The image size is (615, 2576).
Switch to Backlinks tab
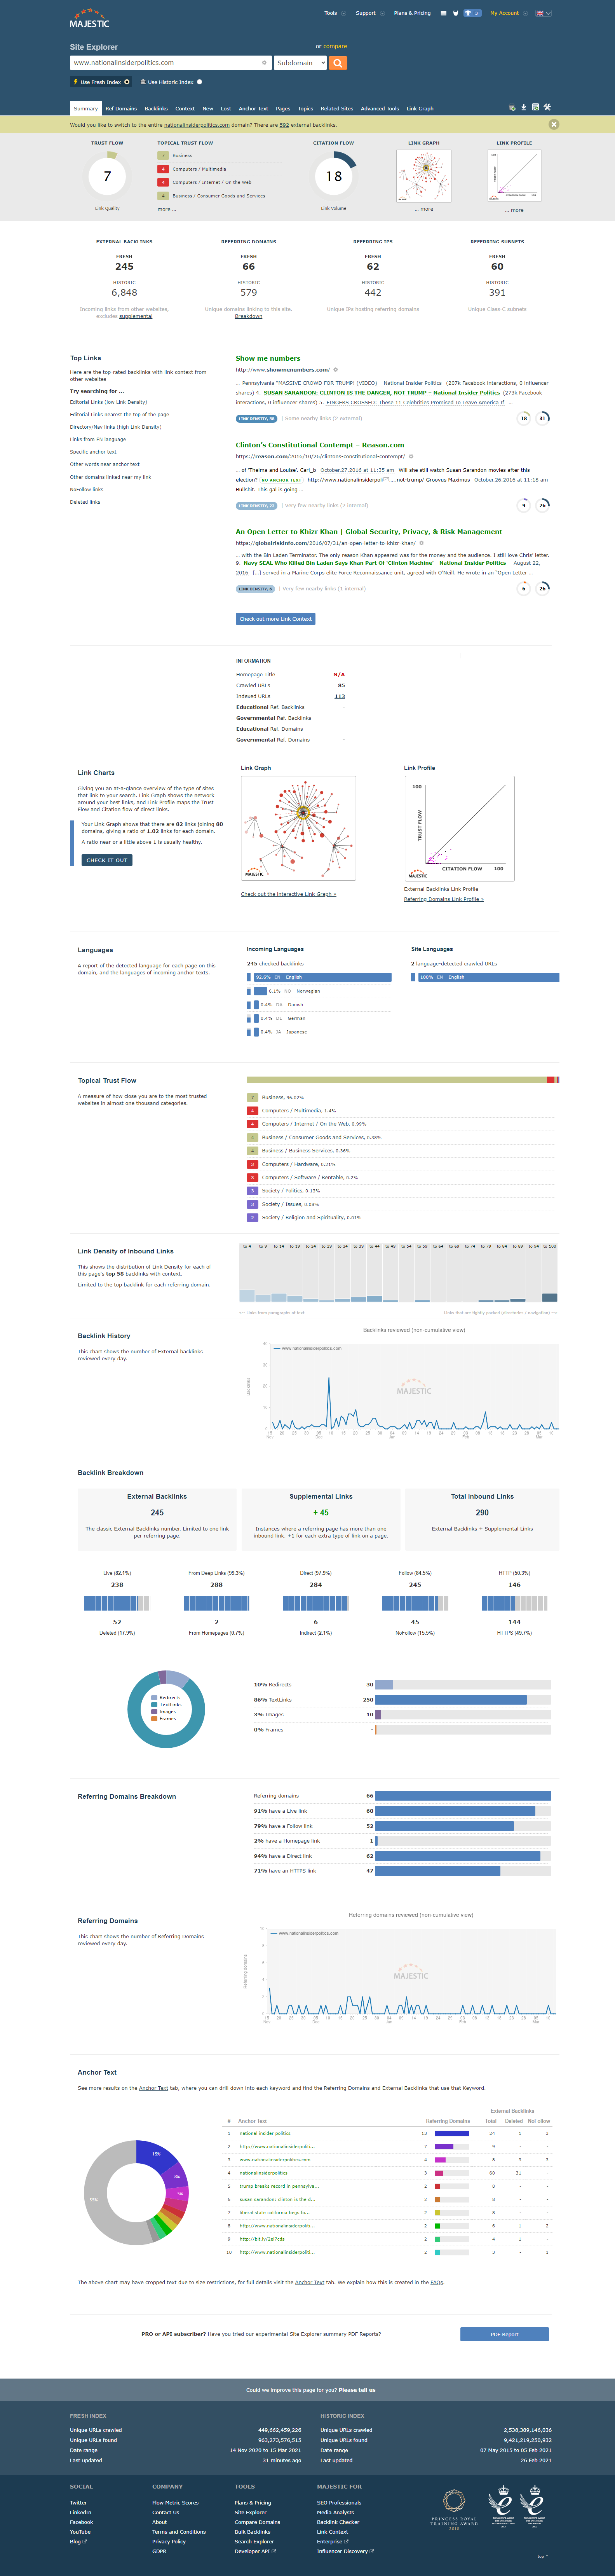point(156,108)
